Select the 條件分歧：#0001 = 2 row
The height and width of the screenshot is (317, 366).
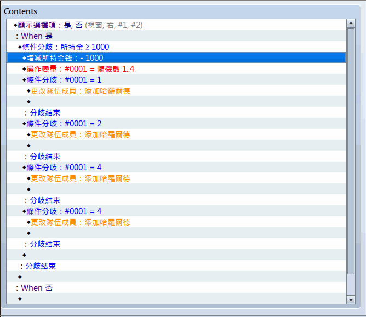click(176, 123)
